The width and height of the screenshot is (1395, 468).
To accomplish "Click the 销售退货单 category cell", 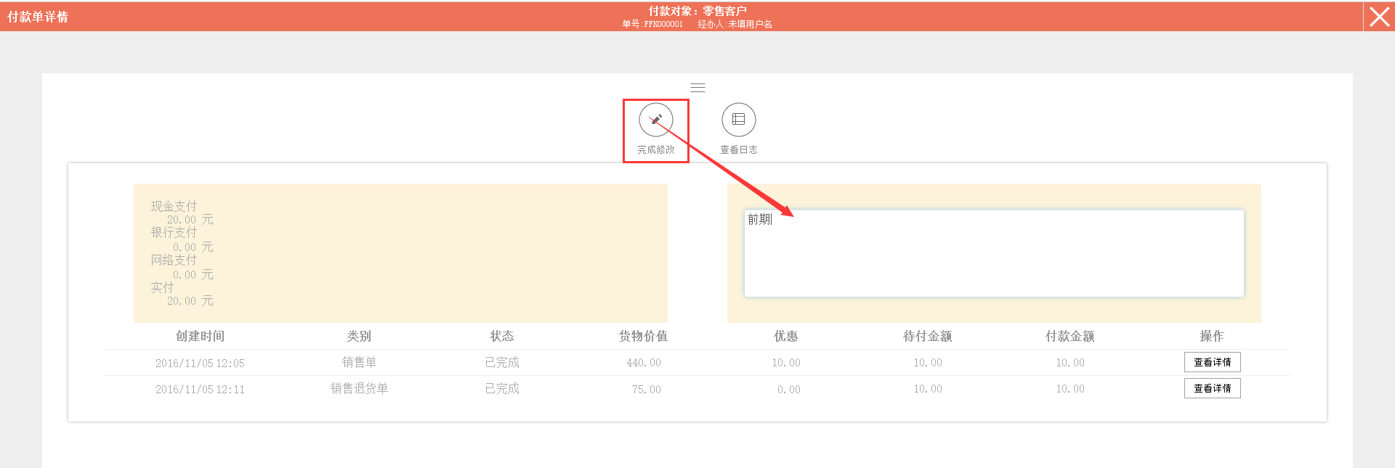I will pos(359,389).
